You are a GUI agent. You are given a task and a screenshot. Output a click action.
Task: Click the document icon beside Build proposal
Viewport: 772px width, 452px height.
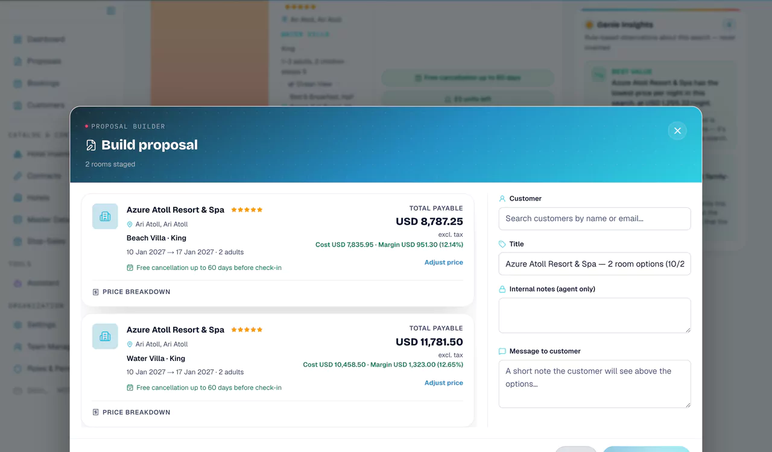pos(91,145)
